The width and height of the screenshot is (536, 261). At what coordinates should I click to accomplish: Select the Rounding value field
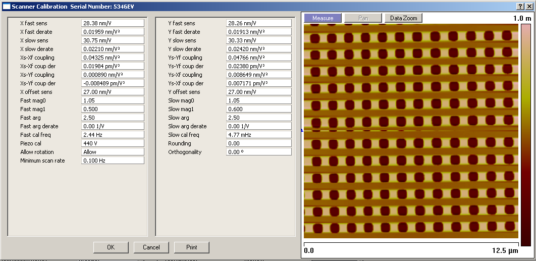[x=258, y=143]
